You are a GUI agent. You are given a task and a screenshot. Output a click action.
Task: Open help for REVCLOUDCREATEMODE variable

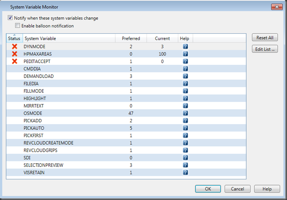point(185,143)
